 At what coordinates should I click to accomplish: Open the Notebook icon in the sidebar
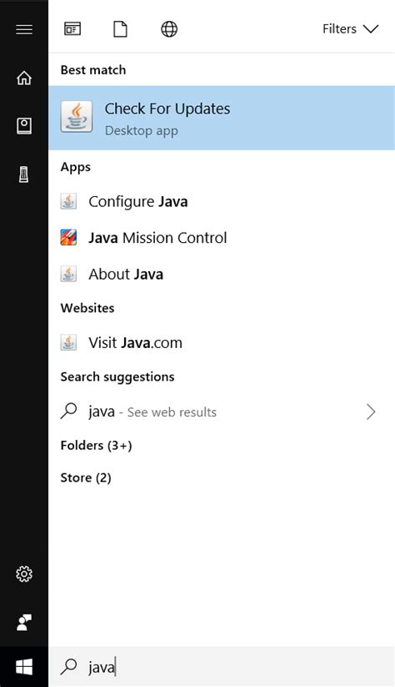tap(24, 126)
